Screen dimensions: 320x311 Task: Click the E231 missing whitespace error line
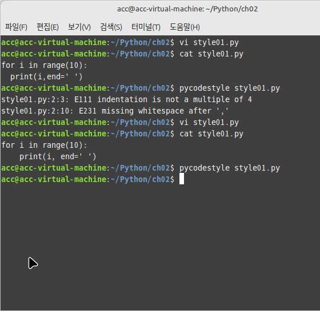coord(115,111)
